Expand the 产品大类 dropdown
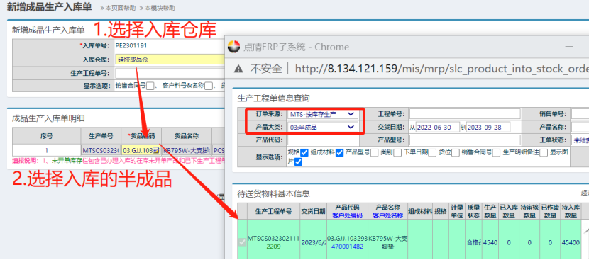The width and height of the screenshot is (589, 260). pos(323,128)
